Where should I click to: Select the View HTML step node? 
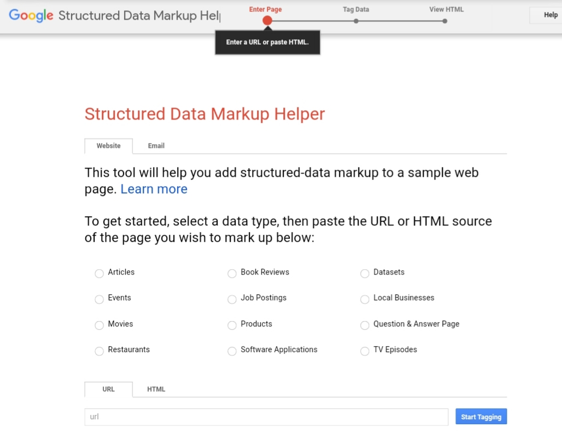(x=443, y=21)
